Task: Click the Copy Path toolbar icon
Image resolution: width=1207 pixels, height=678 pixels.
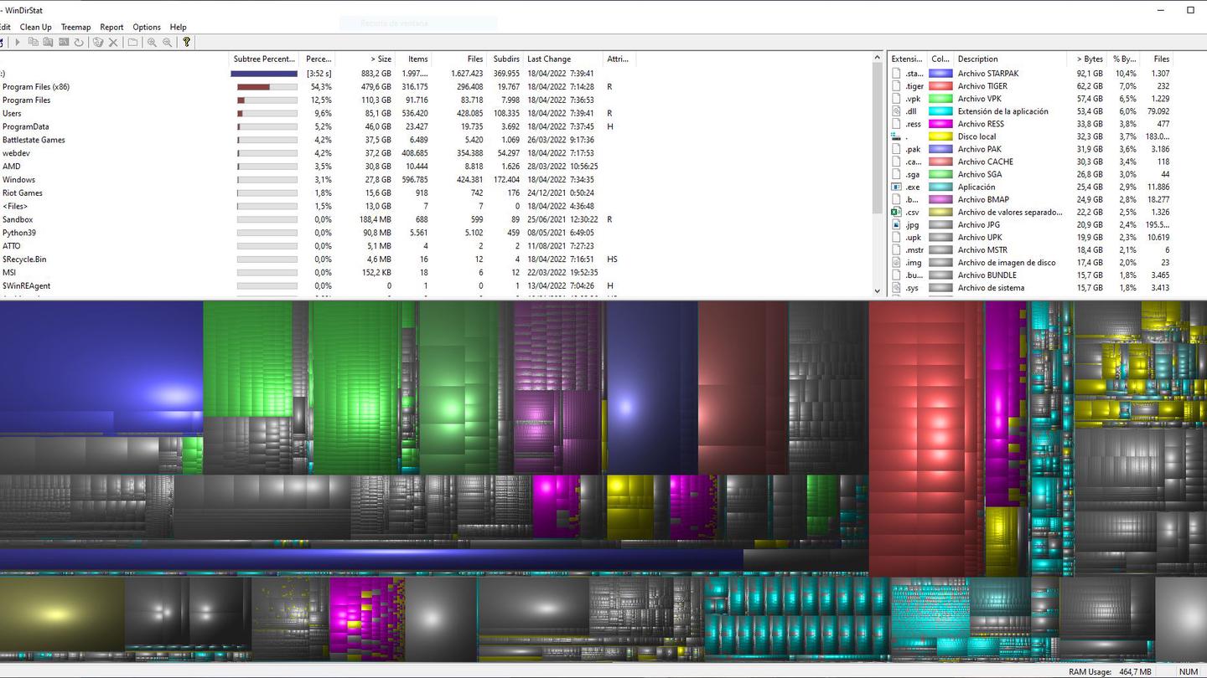Action: pos(34,42)
